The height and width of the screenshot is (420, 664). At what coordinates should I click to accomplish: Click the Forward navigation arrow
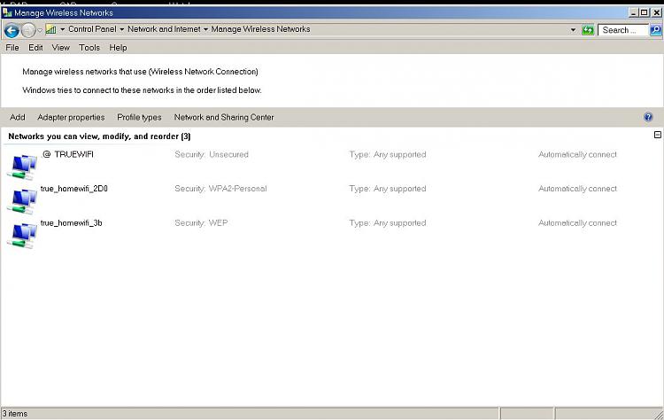point(28,30)
